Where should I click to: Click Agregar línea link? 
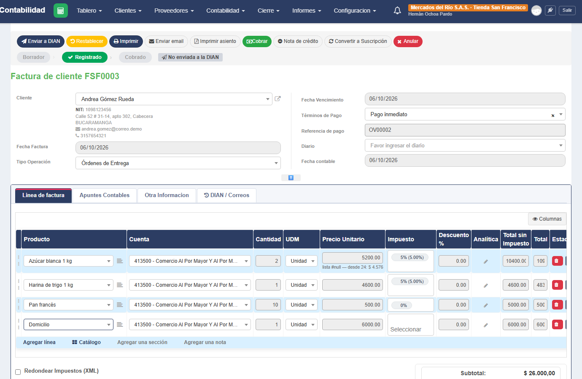tap(39, 342)
